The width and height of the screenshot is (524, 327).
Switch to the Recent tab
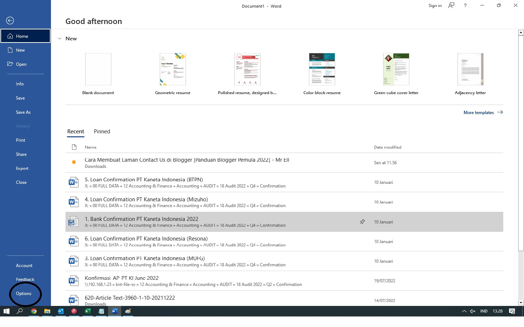point(76,132)
